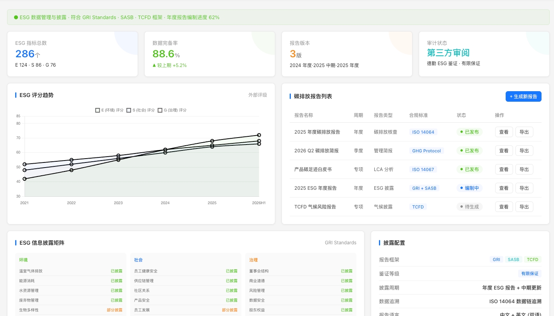Click the green status banner at the top

278,17
